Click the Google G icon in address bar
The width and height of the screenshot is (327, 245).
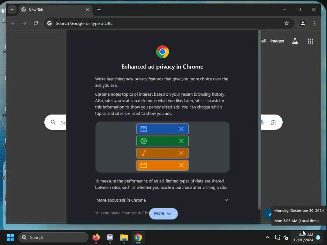[49, 23]
